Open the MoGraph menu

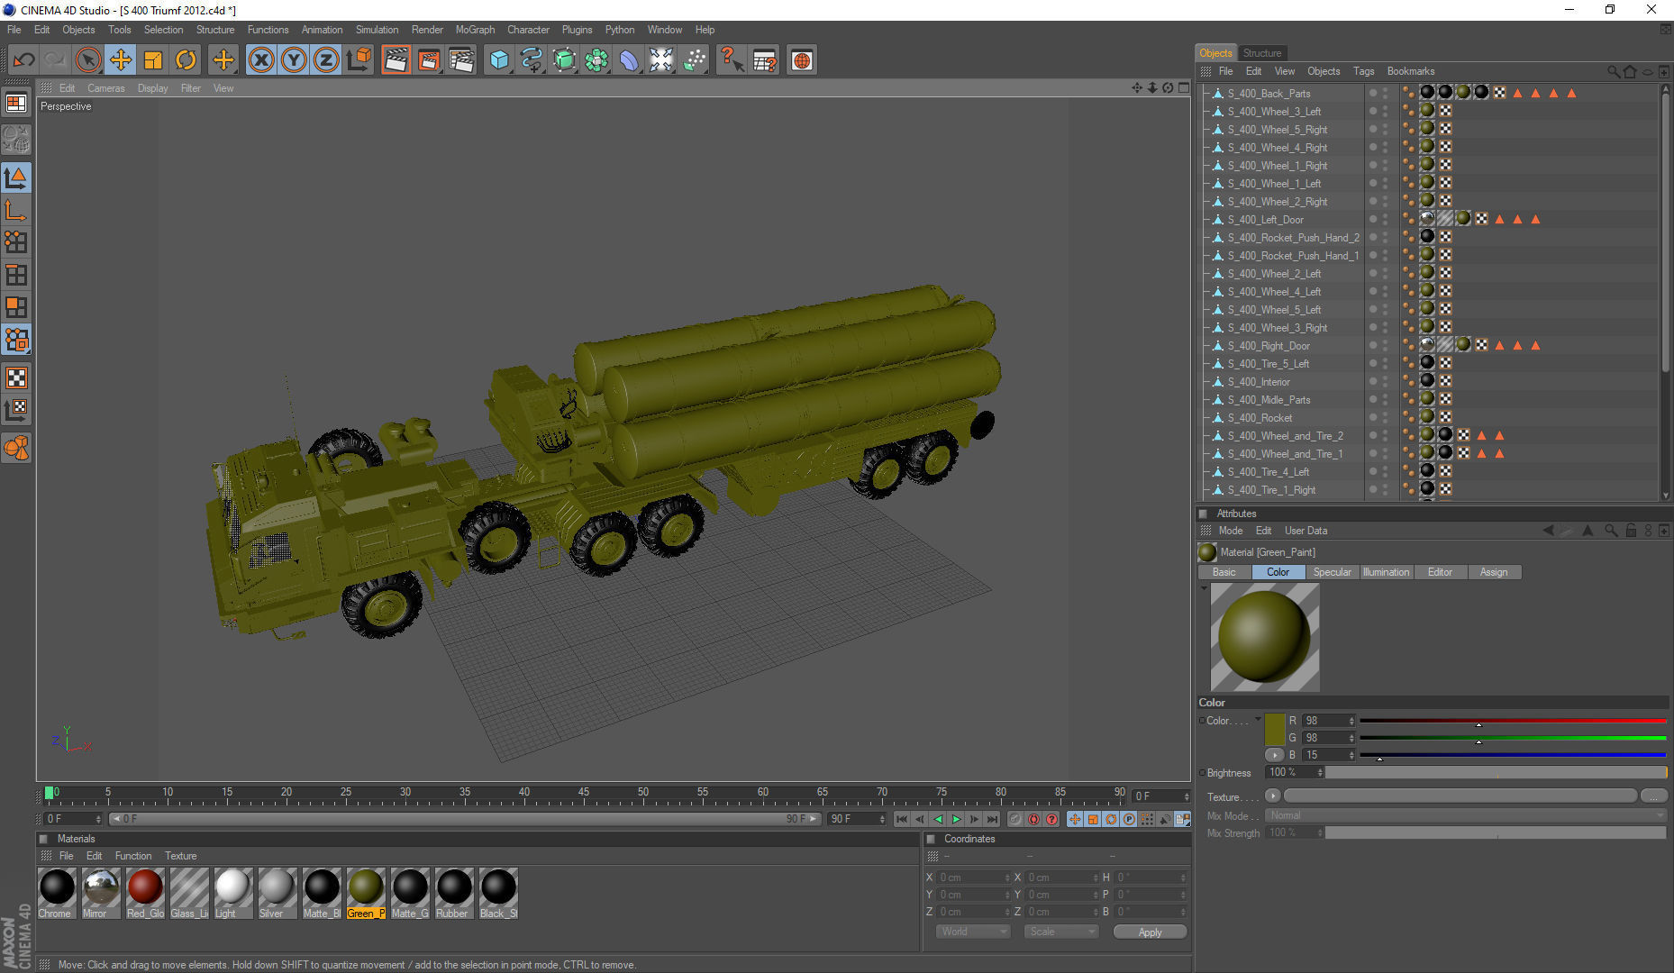[475, 30]
